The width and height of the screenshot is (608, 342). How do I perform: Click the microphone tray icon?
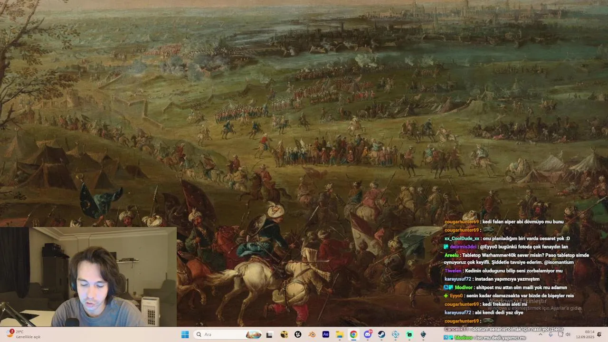tap(550, 334)
